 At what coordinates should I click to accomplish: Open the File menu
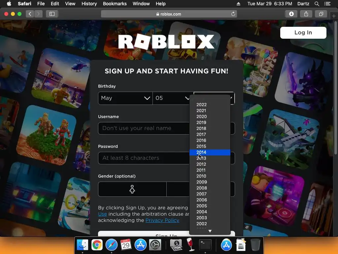41,4
